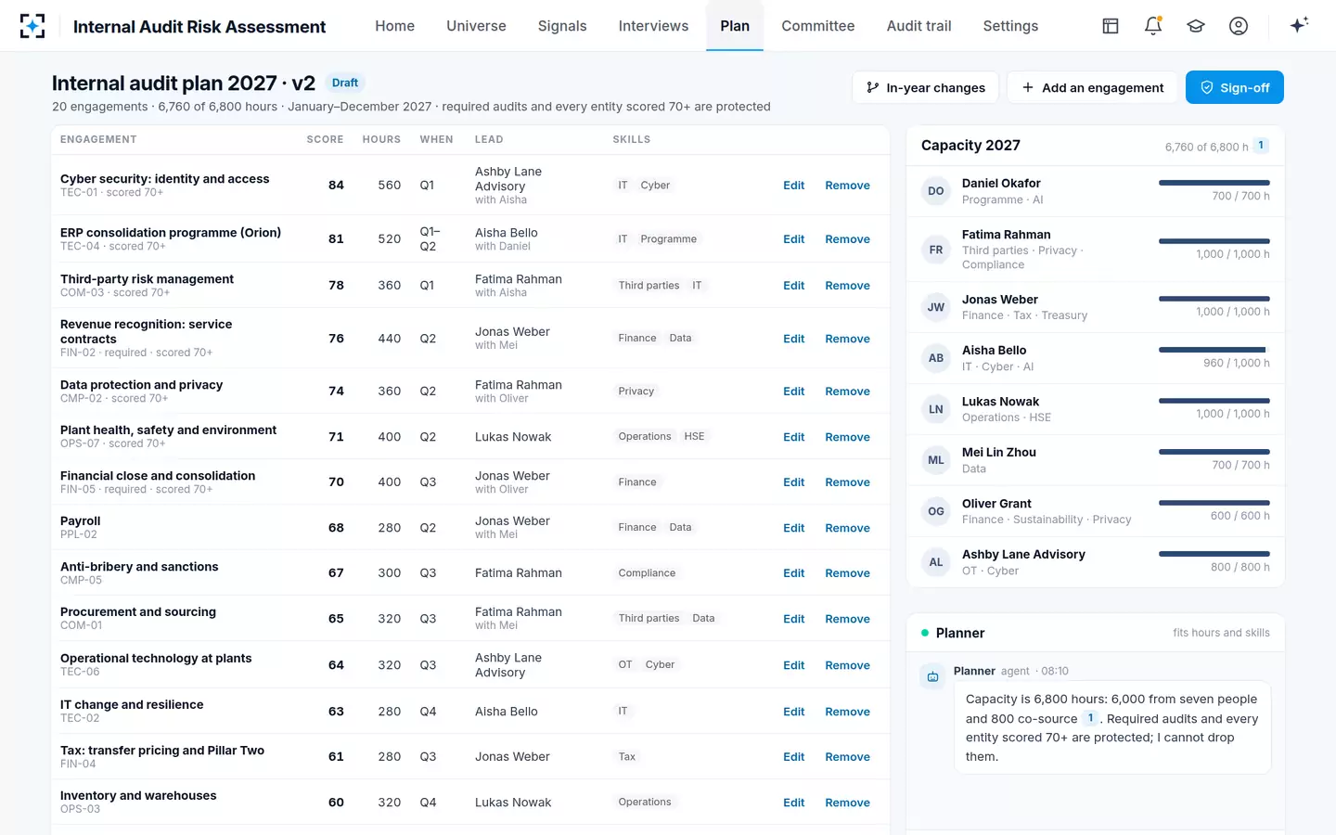Click the Draft status badge
1336x835 pixels.
pos(345,83)
